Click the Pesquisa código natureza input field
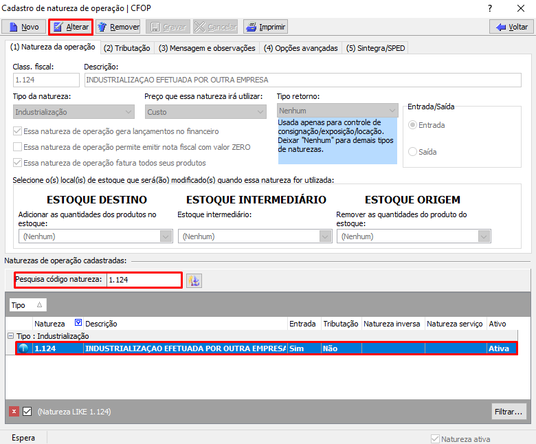Image resolution: width=536 pixels, height=444 pixels. tap(144, 280)
